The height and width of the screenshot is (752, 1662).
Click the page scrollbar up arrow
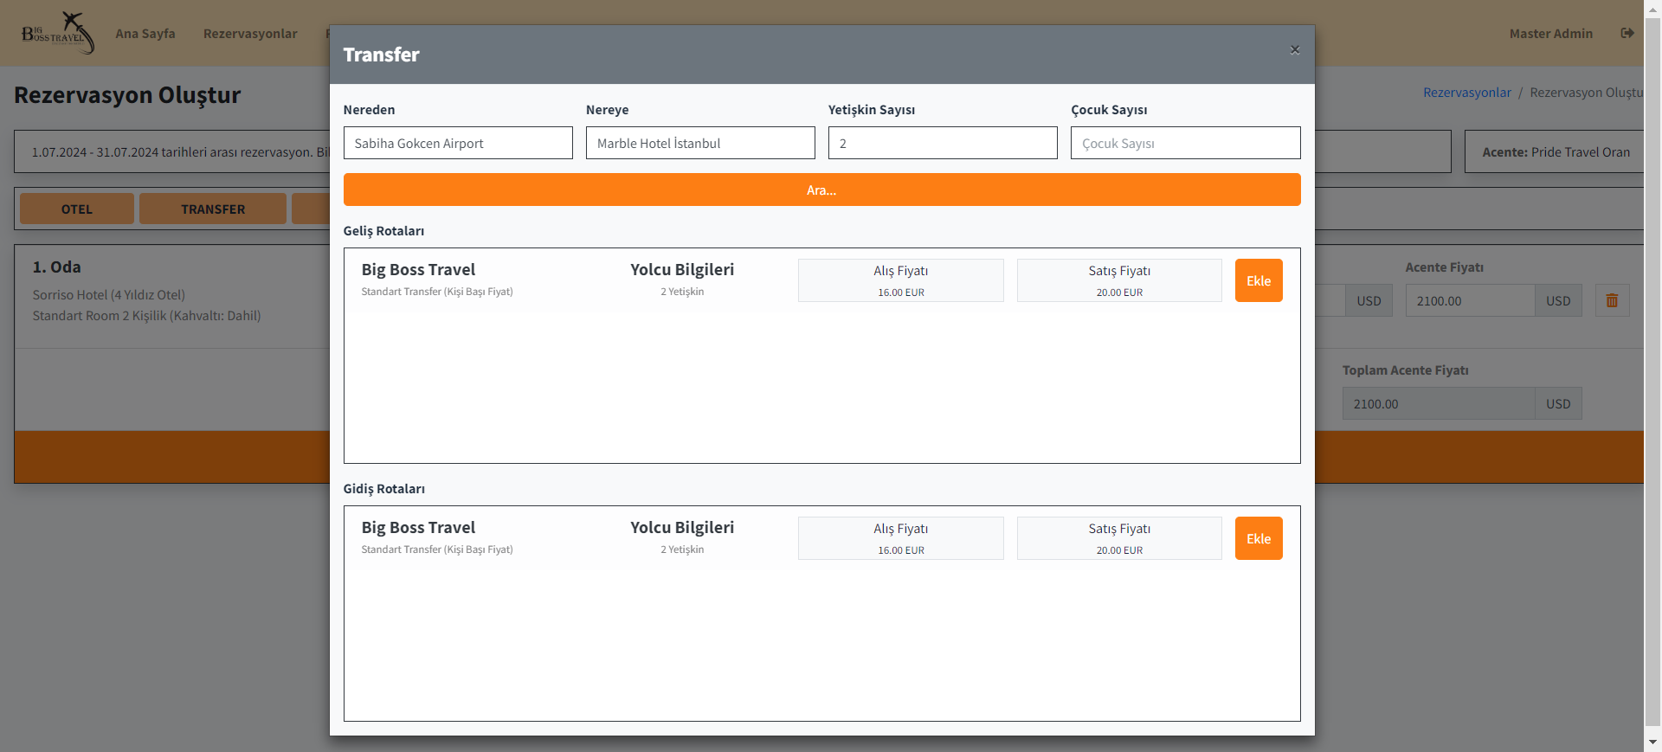pyautogui.click(x=1652, y=8)
